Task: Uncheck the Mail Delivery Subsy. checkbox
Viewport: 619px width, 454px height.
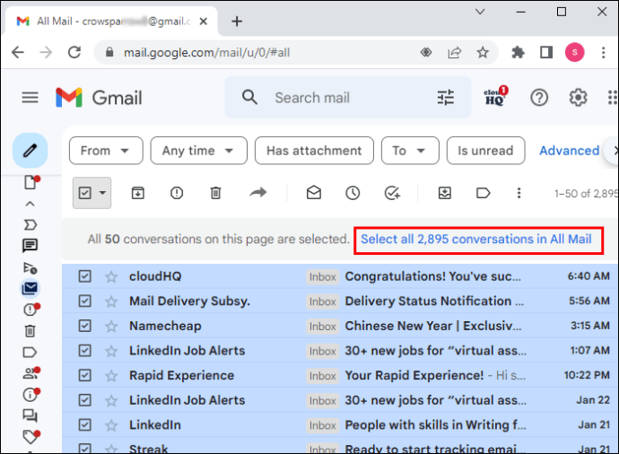Action: [x=85, y=301]
